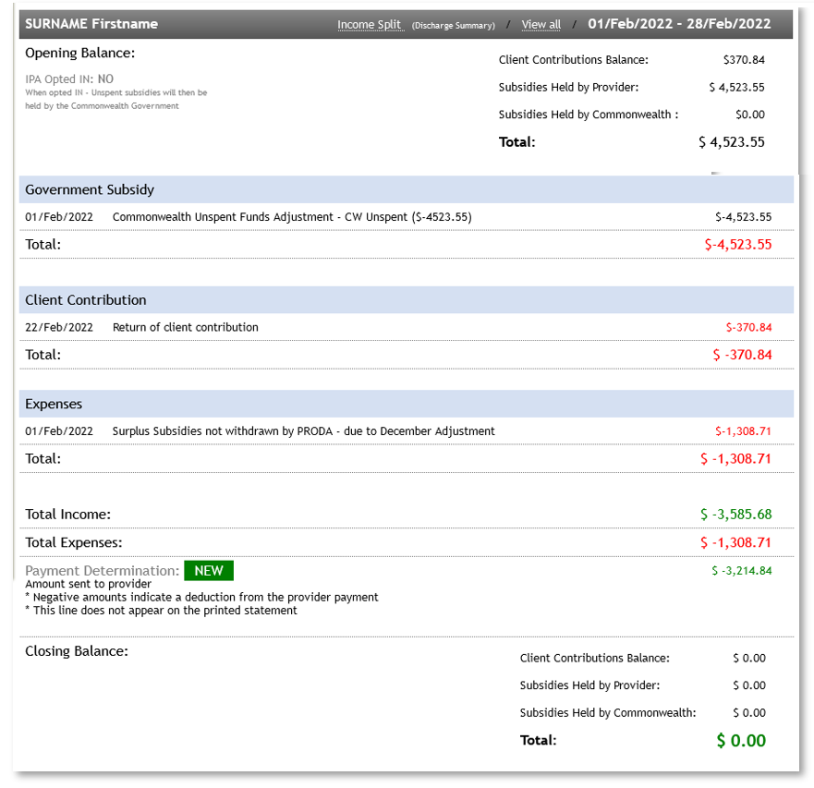Click the Opening Balance heading
The image size is (814, 788).
click(79, 53)
